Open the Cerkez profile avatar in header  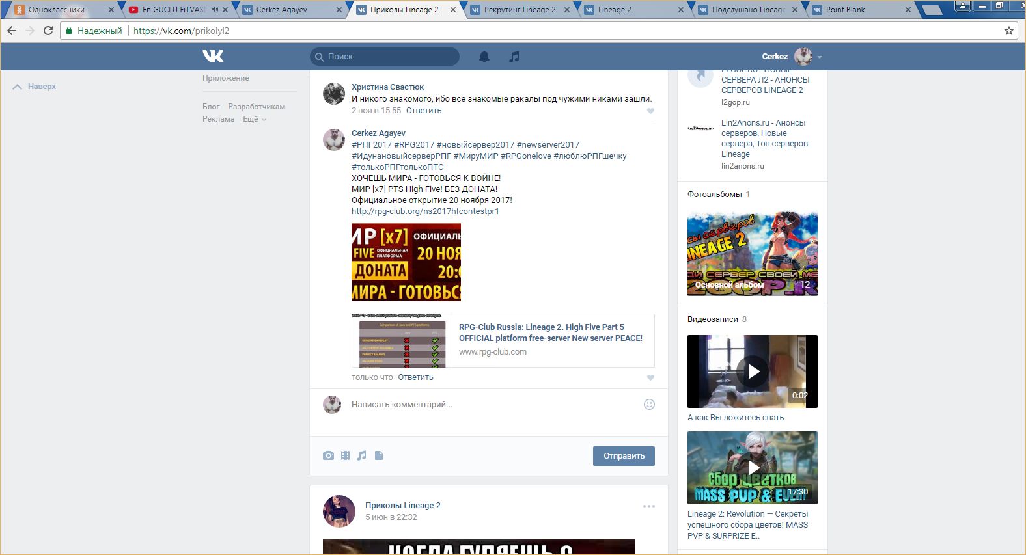803,57
